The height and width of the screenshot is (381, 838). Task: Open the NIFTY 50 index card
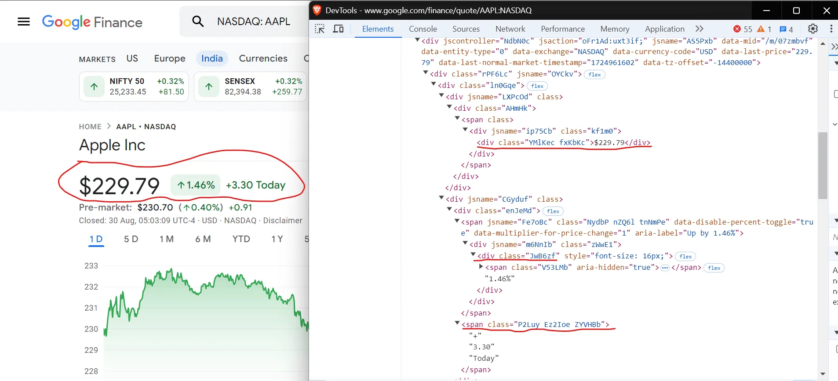point(134,87)
